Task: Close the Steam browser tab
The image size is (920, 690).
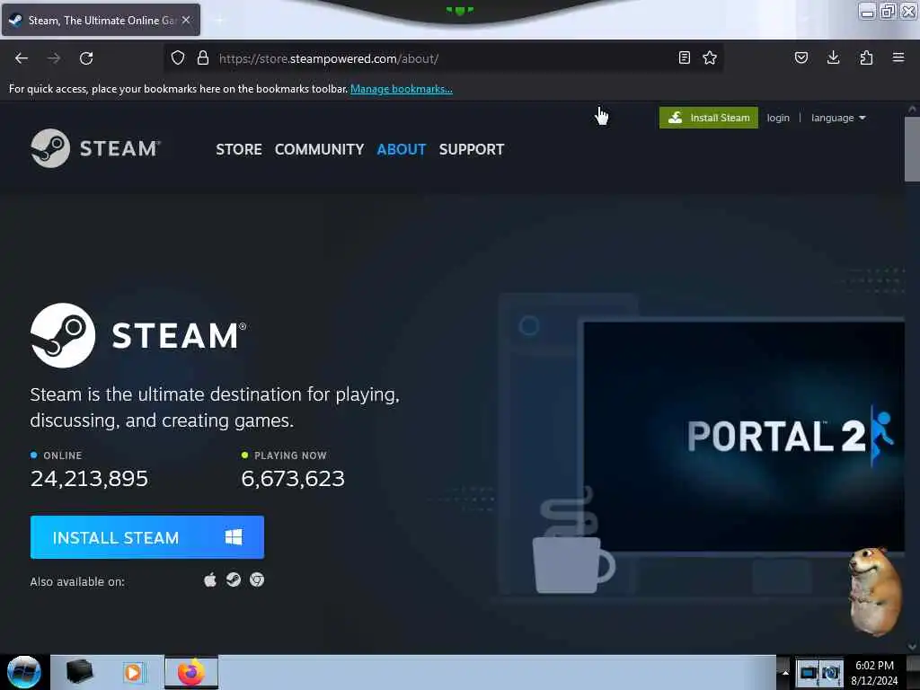Action: pyautogui.click(x=186, y=20)
